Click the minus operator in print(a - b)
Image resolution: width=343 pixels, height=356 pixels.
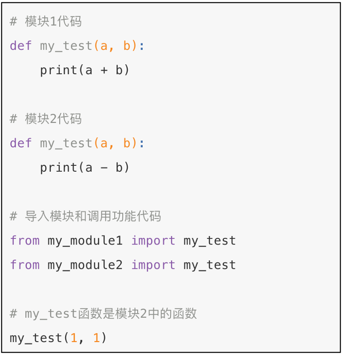pyautogui.click(x=104, y=168)
